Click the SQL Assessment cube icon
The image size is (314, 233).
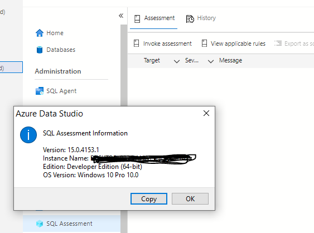coord(40,224)
